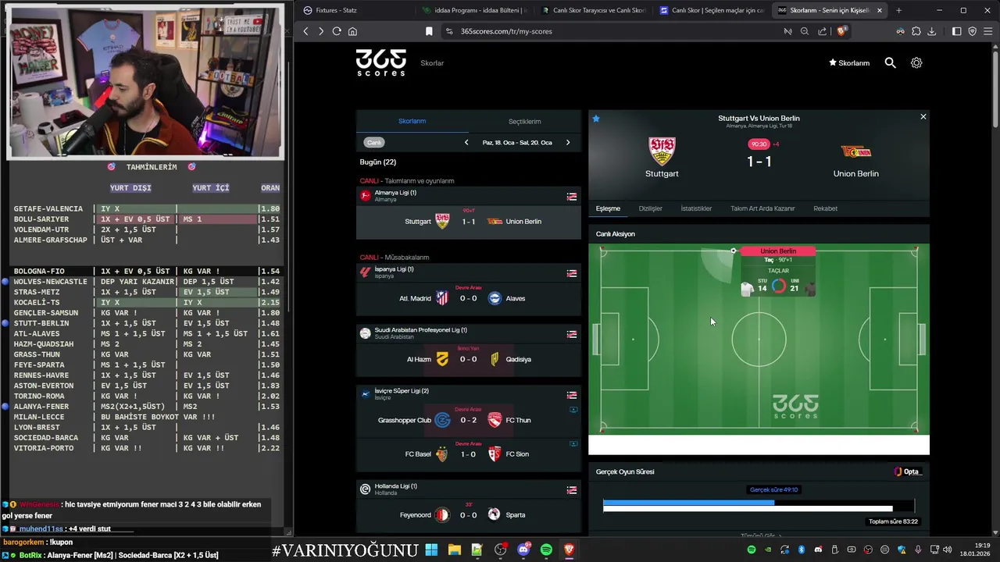Click the 365 scores logo
The image size is (1000, 562).
pos(381,62)
